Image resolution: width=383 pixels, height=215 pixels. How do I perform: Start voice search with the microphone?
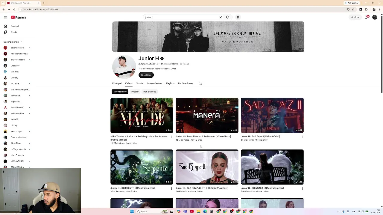(x=238, y=17)
